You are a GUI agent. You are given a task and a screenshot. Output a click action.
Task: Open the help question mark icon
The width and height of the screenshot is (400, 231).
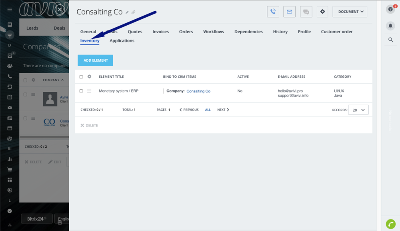[x=390, y=10]
